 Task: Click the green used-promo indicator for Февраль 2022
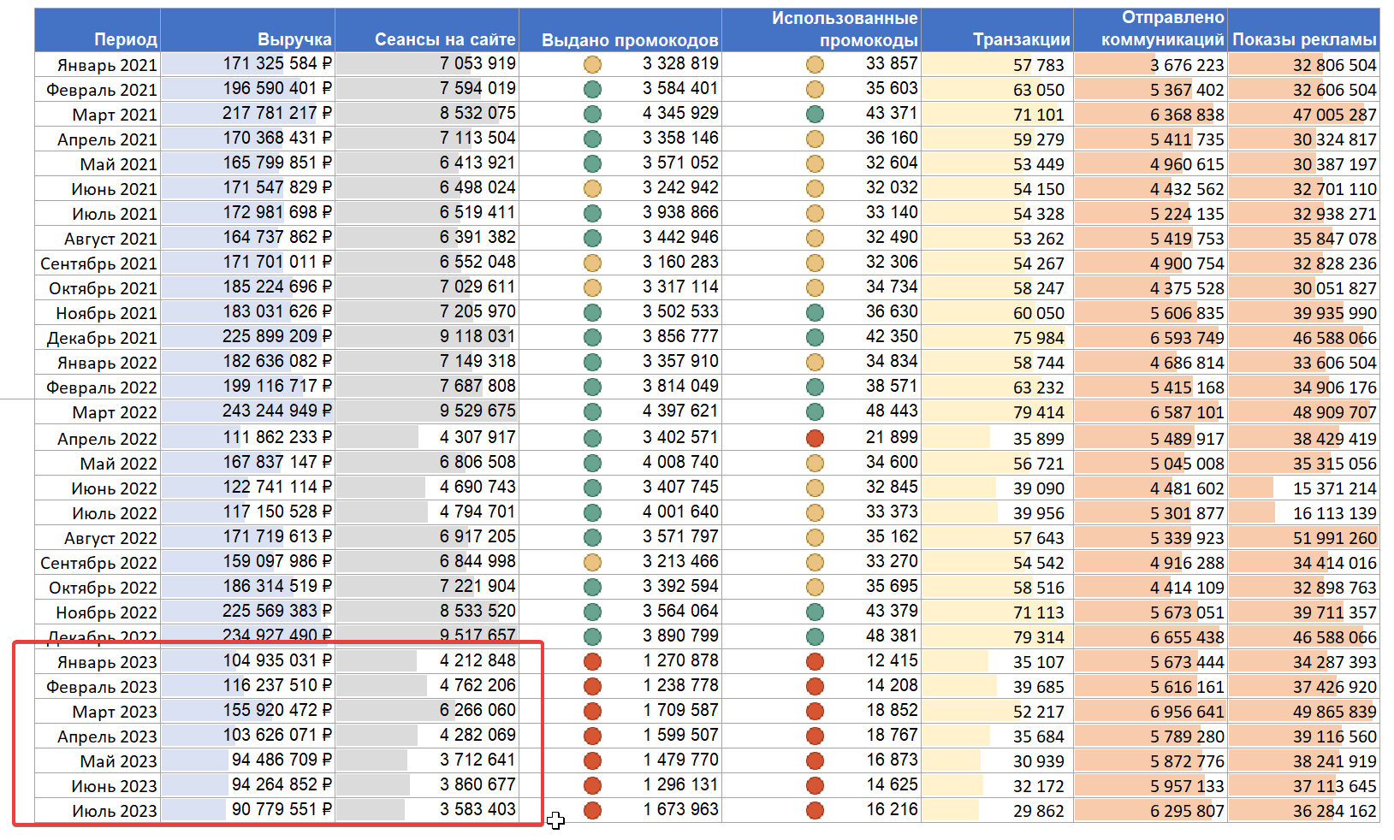coord(815,387)
